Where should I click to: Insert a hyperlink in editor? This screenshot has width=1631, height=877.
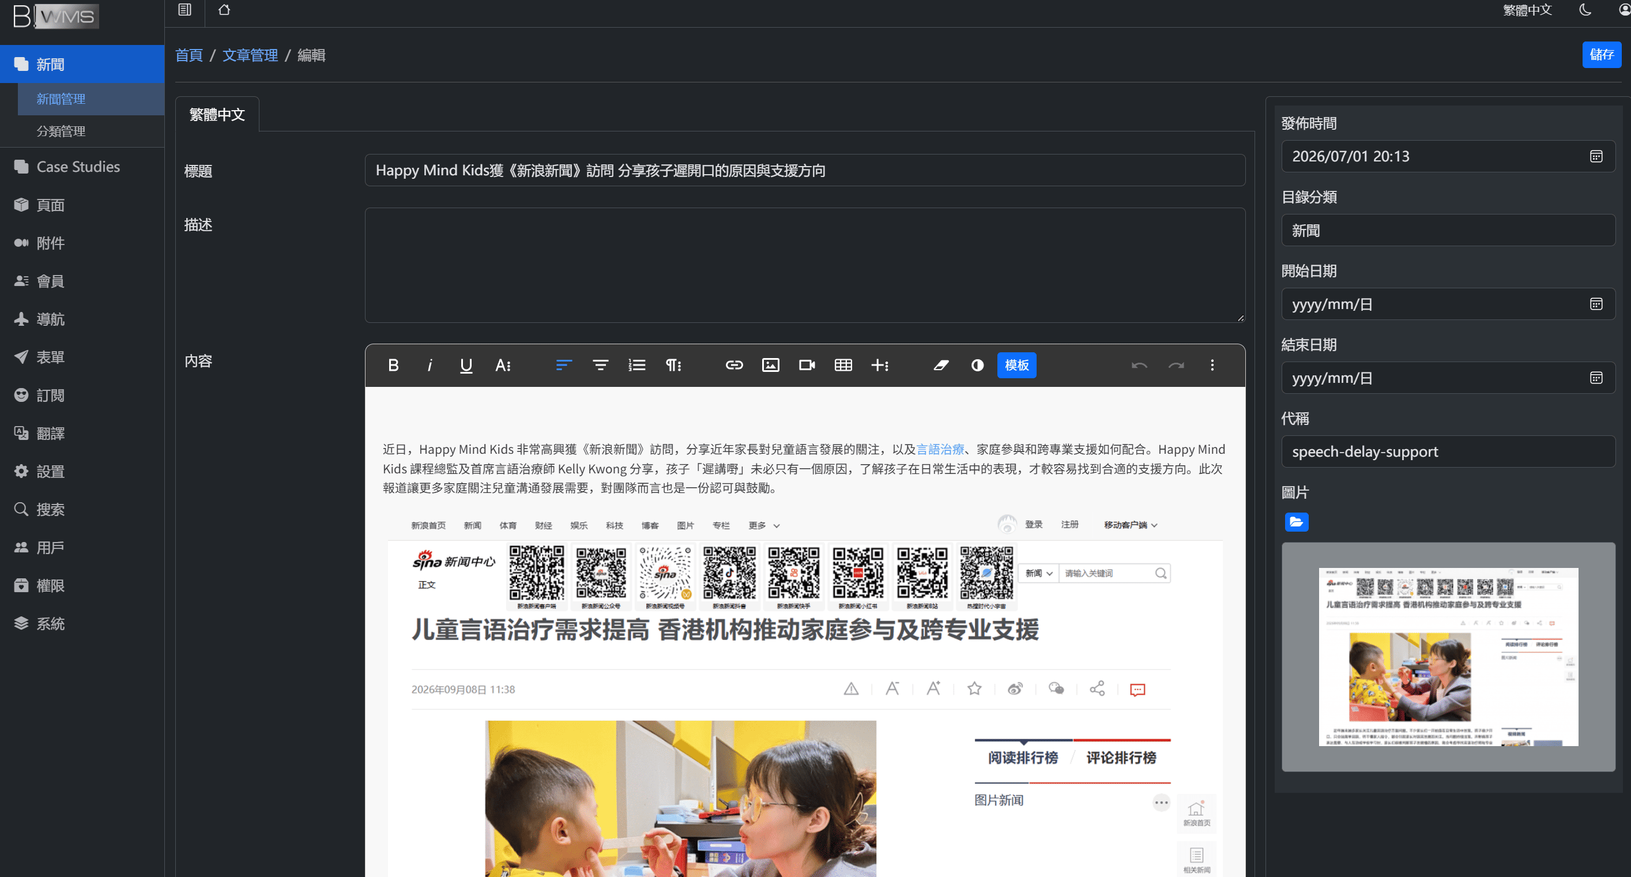click(734, 365)
